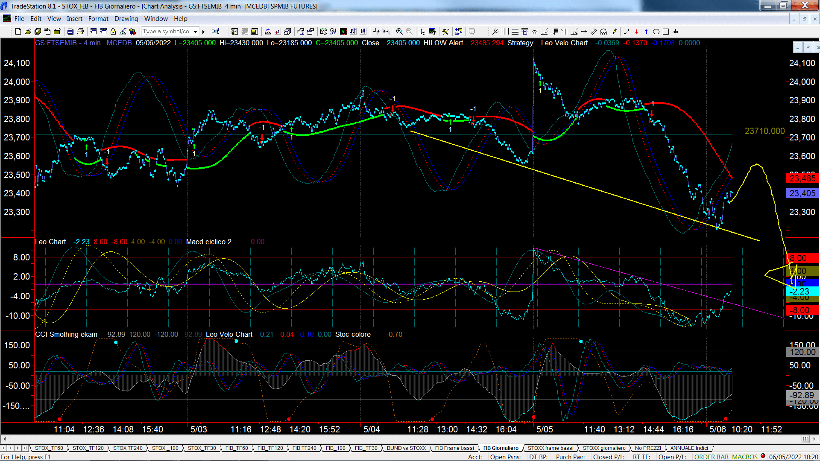Click the zoom out magnifier icon
Viewport: 820px width, 461px height.
409,31
